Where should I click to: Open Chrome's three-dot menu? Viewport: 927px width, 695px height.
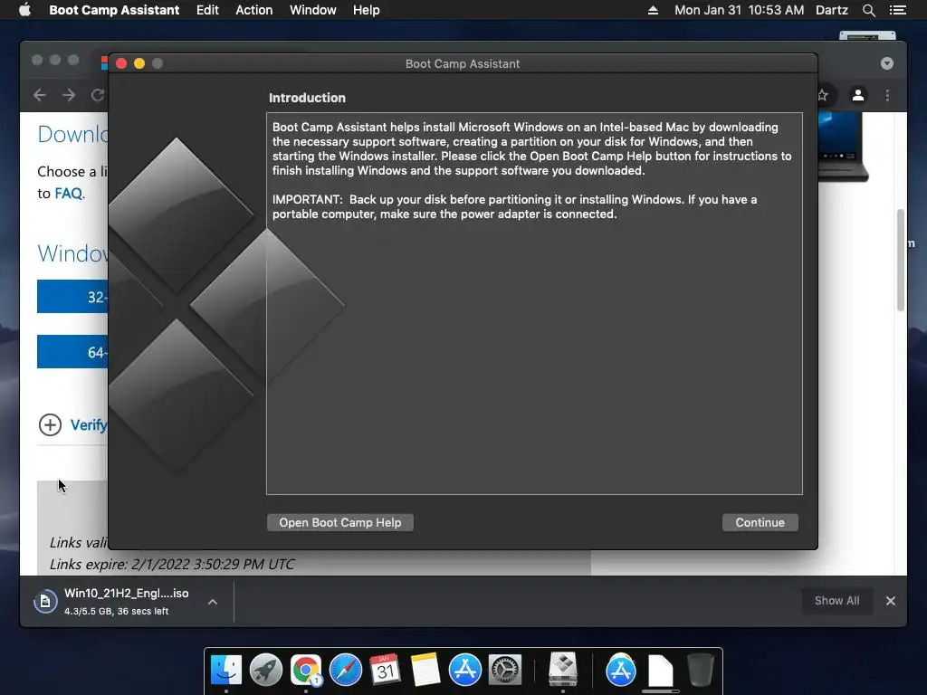click(x=887, y=95)
